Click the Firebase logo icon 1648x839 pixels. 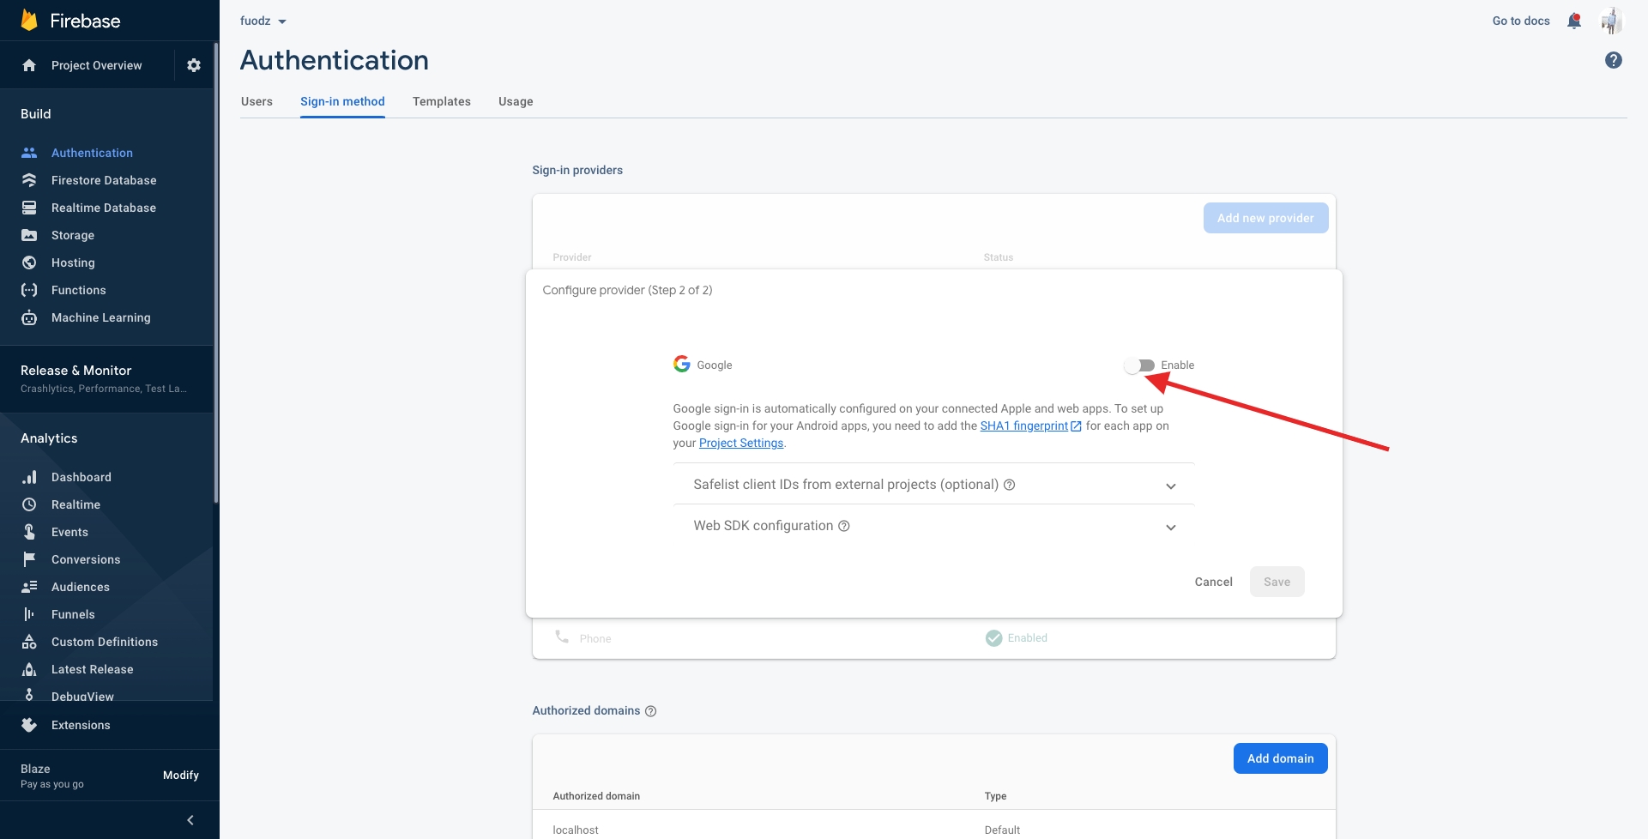click(x=29, y=21)
